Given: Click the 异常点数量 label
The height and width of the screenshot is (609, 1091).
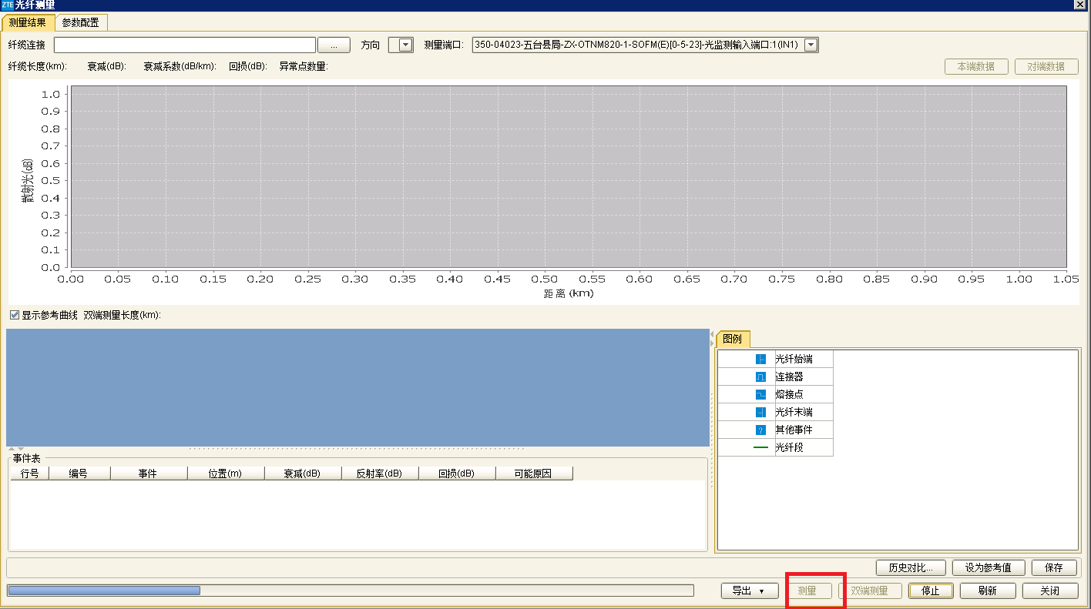Looking at the screenshot, I should pos(304,66).
